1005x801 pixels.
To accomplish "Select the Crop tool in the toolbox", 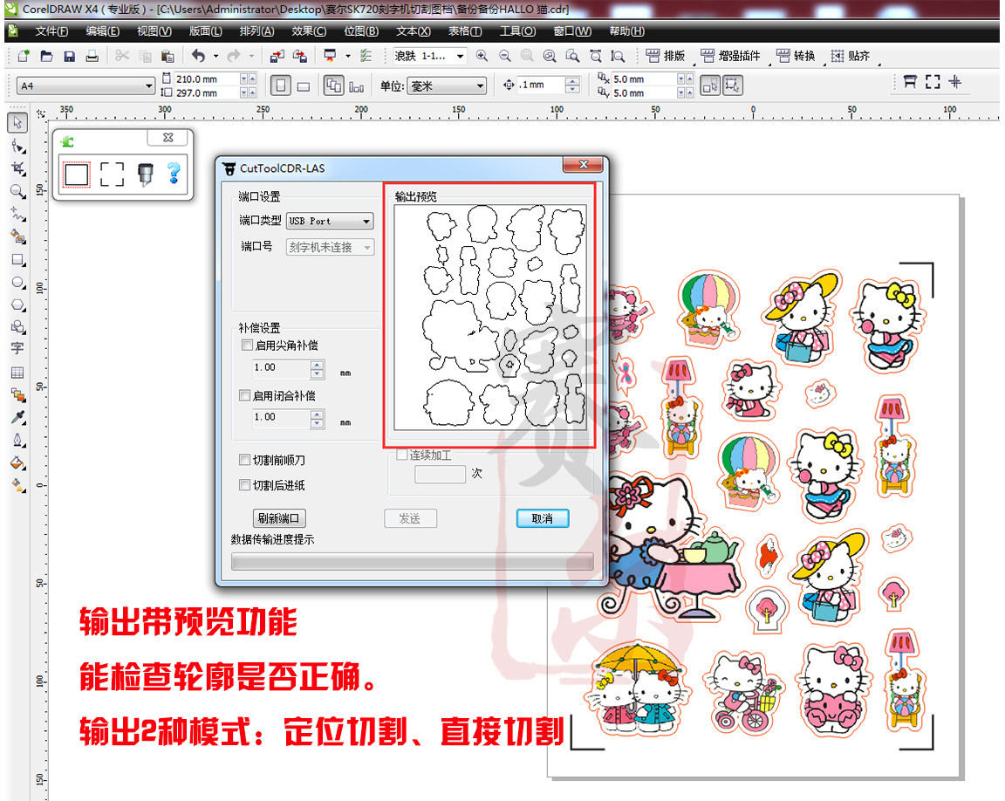I will 18,168.
